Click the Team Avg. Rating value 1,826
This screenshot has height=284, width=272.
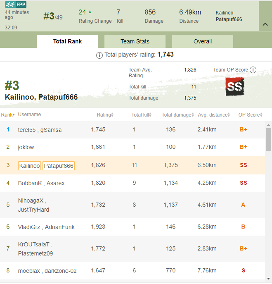190,70
